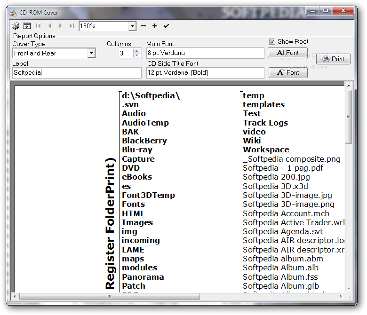Click the Blu-ray folder entry
This screenshot has width=367, height=315.
coord(137,150)
